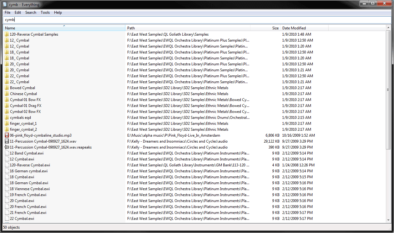The width and height of the screenshot is (394, 233).
Task: Click folder icon of Cymbal 01 Drag FX
Action: pyautogui.click(x=7, y=106)
